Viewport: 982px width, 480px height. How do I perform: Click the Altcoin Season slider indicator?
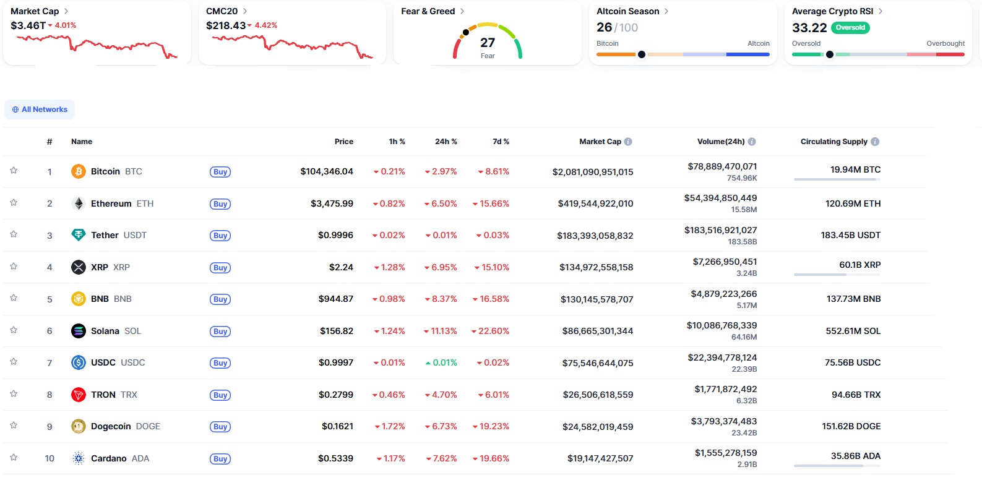pos(642,54)
